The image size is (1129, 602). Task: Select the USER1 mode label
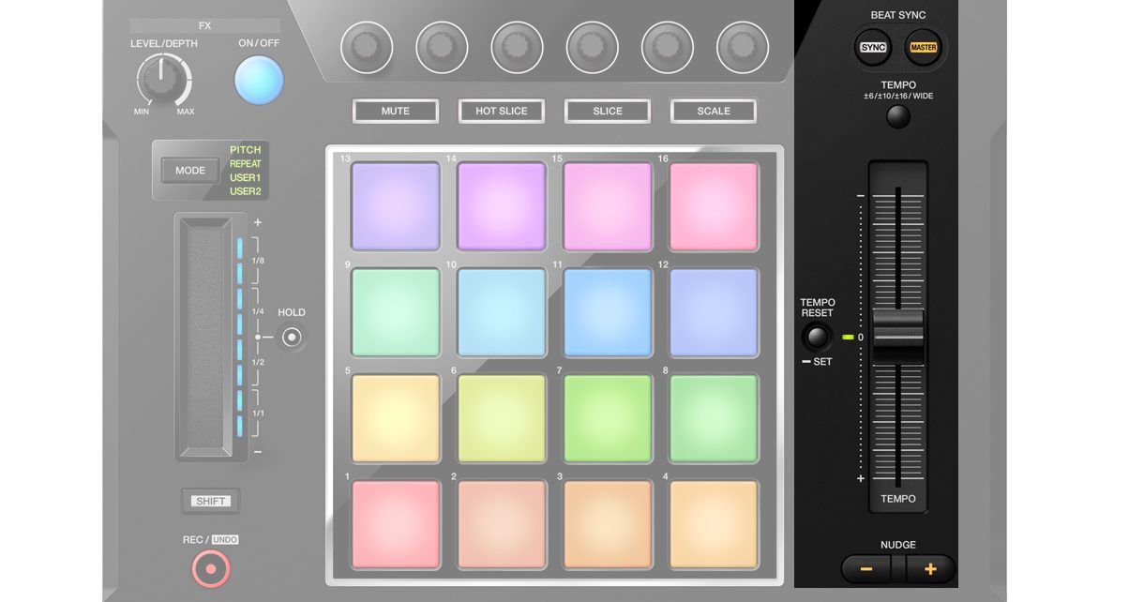coord(246,177)
